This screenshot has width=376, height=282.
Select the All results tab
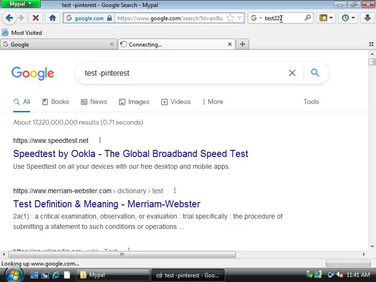(22, 102)
